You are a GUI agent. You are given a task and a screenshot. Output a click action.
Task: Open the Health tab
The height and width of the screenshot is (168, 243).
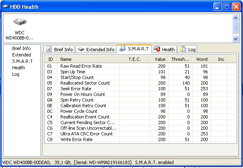(164, 49)
